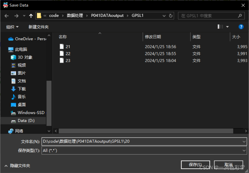This screenshot has width=249, height=173.
Task: Click the 数据处理 breadcrumb item
Action: point(75,16)
